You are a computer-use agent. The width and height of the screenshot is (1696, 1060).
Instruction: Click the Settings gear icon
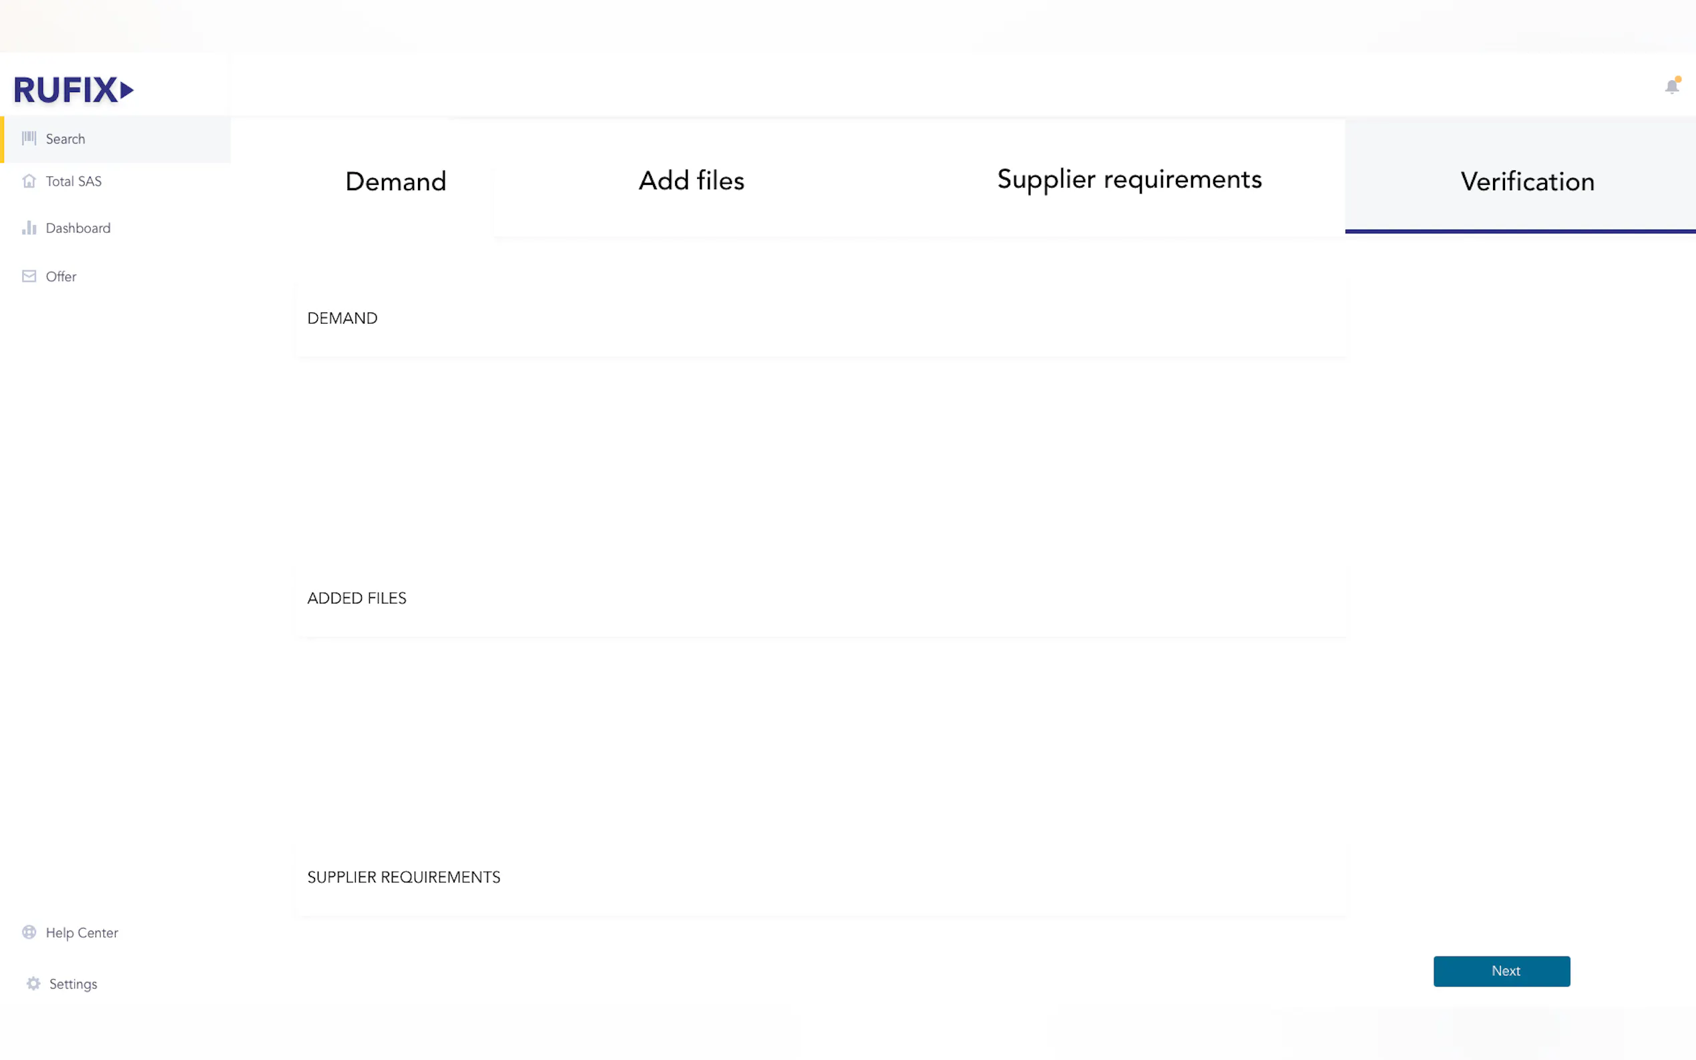click(x=33, y=984)
